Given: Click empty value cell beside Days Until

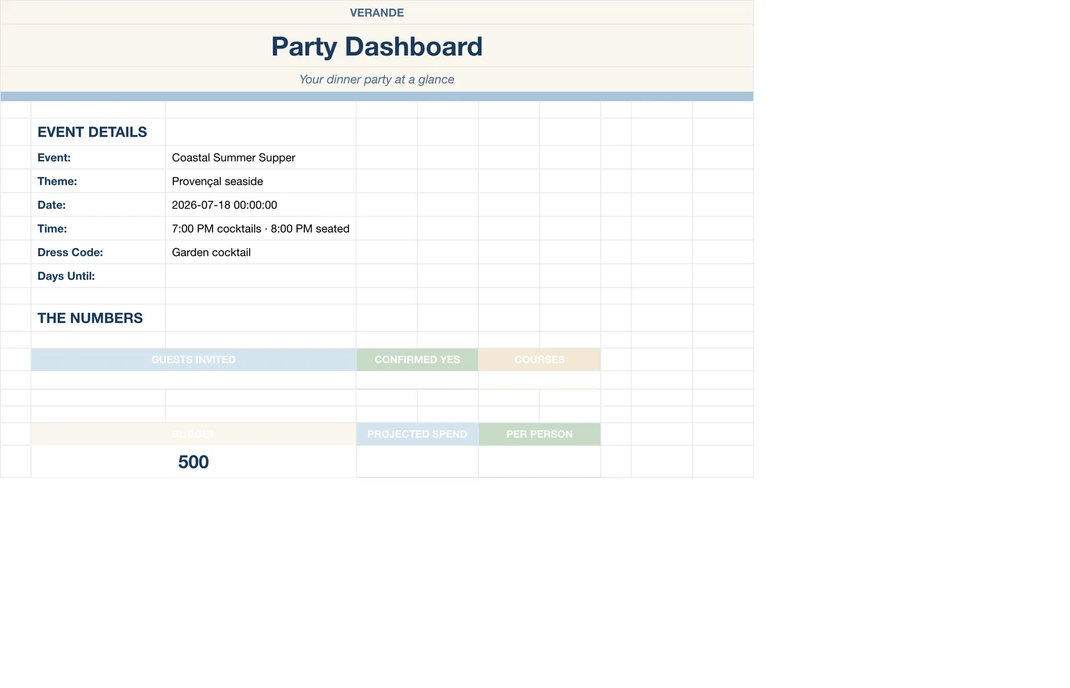Looking at the screenshot, I should click(261, 276).
